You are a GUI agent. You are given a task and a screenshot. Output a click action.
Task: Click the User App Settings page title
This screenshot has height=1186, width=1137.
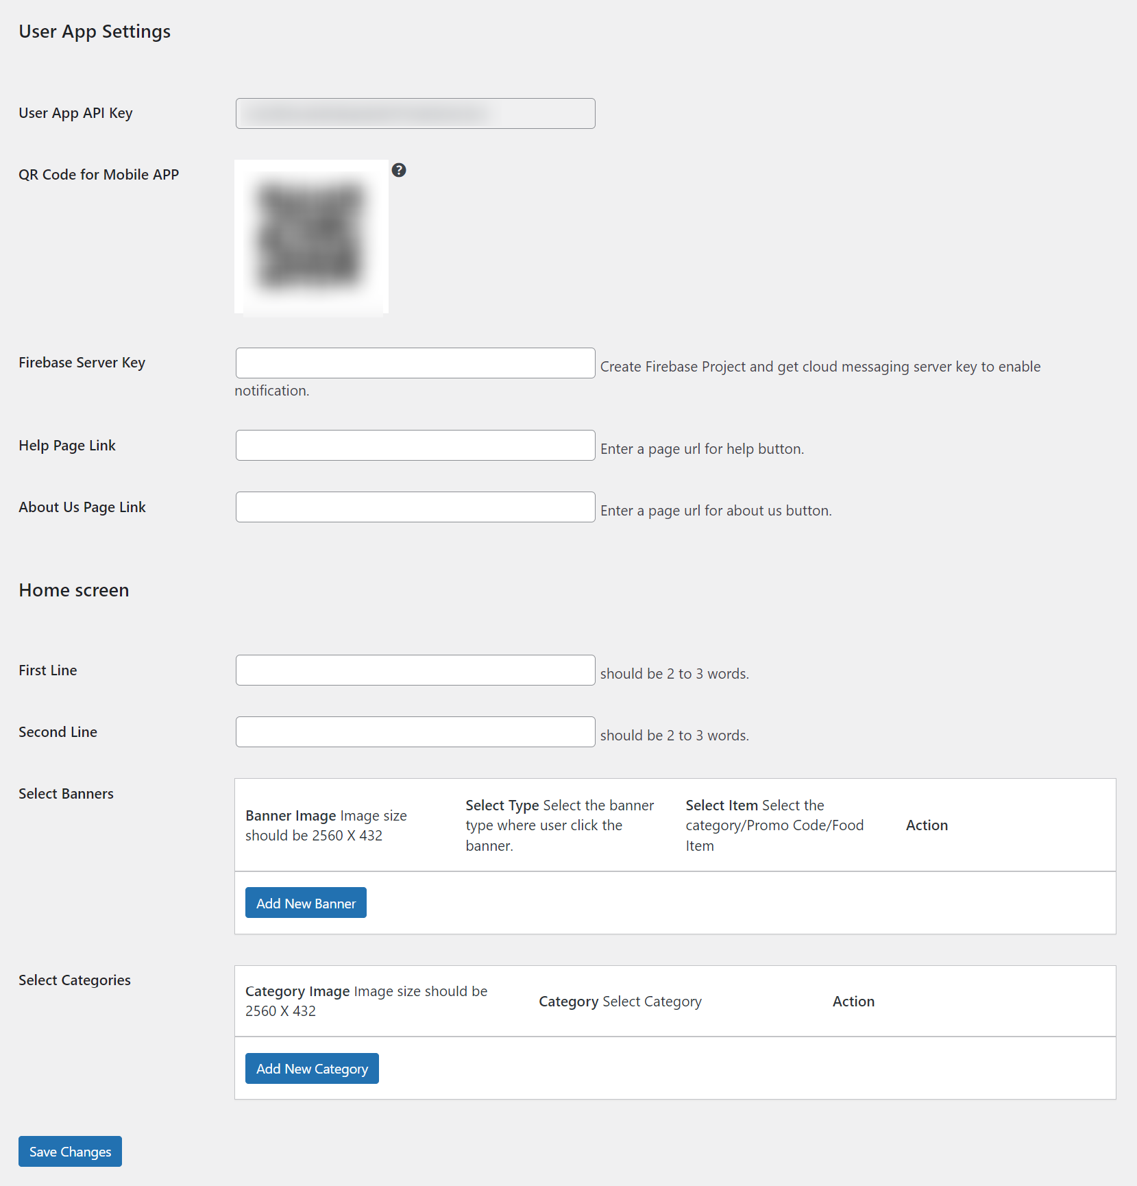(x=95, y=32)
